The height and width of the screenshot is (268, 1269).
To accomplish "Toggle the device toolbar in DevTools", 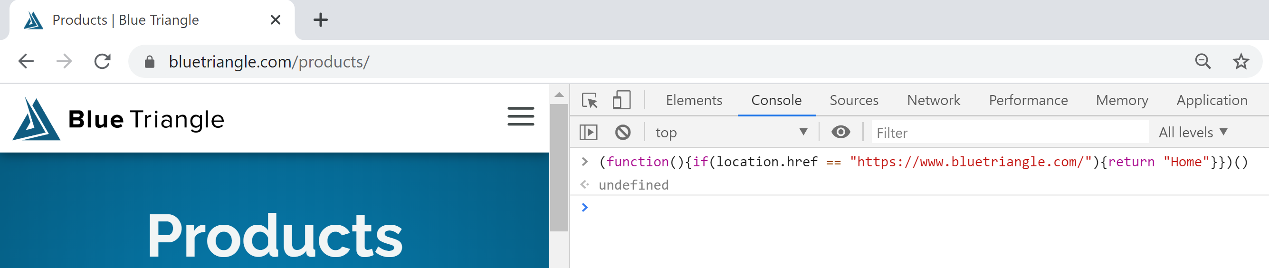I will (x=622, y=101).
